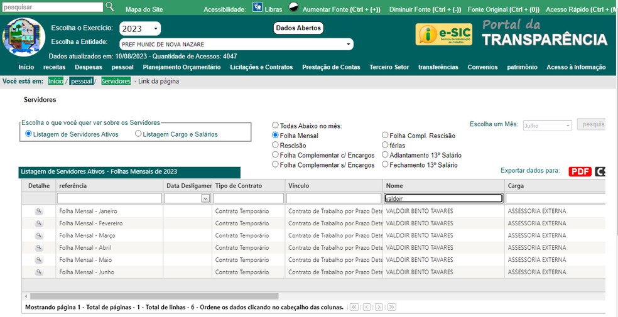Click Fonte Original accessibility link
Viewport: 618px width, 317px height.
click(504, 9)
